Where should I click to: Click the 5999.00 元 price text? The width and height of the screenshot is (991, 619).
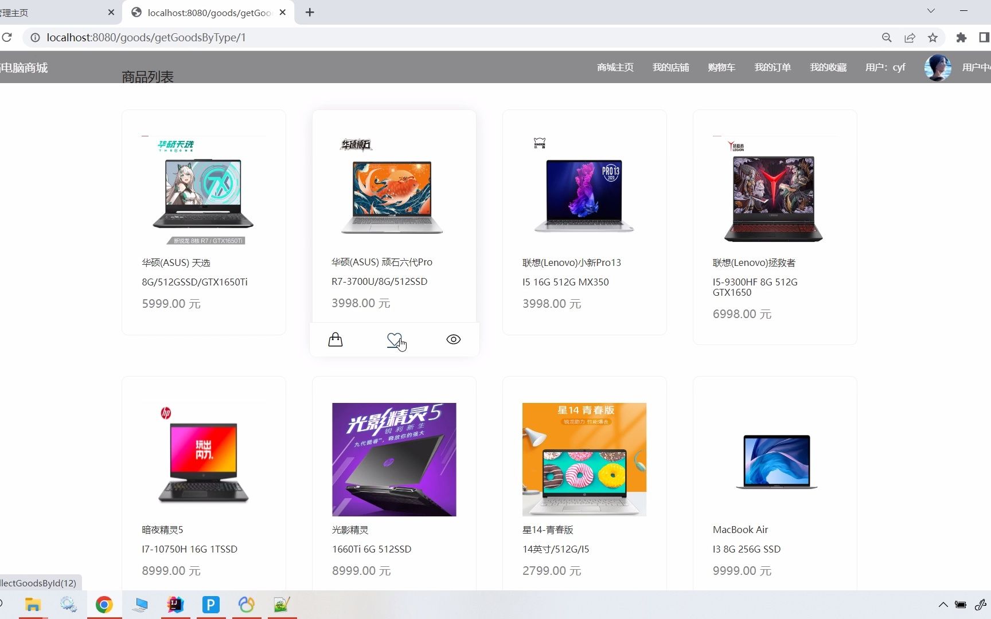pyautogui.click(x=171, y=304)
